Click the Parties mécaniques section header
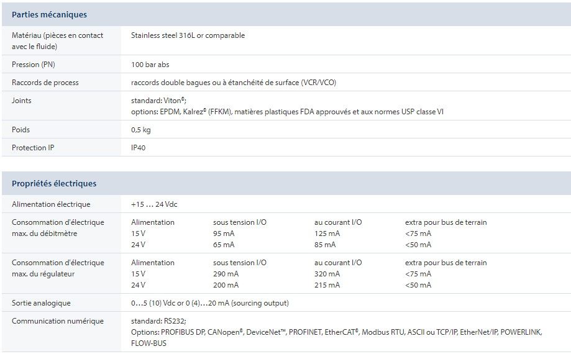Screen dimensions: 571x354 (x=50, y=14)
